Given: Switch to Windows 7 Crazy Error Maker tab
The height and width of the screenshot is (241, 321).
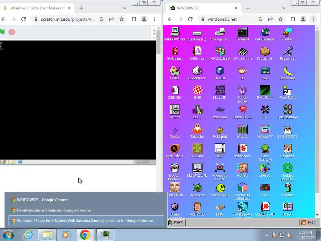Looking at the screenshot, I should click(x=37, y=8).
